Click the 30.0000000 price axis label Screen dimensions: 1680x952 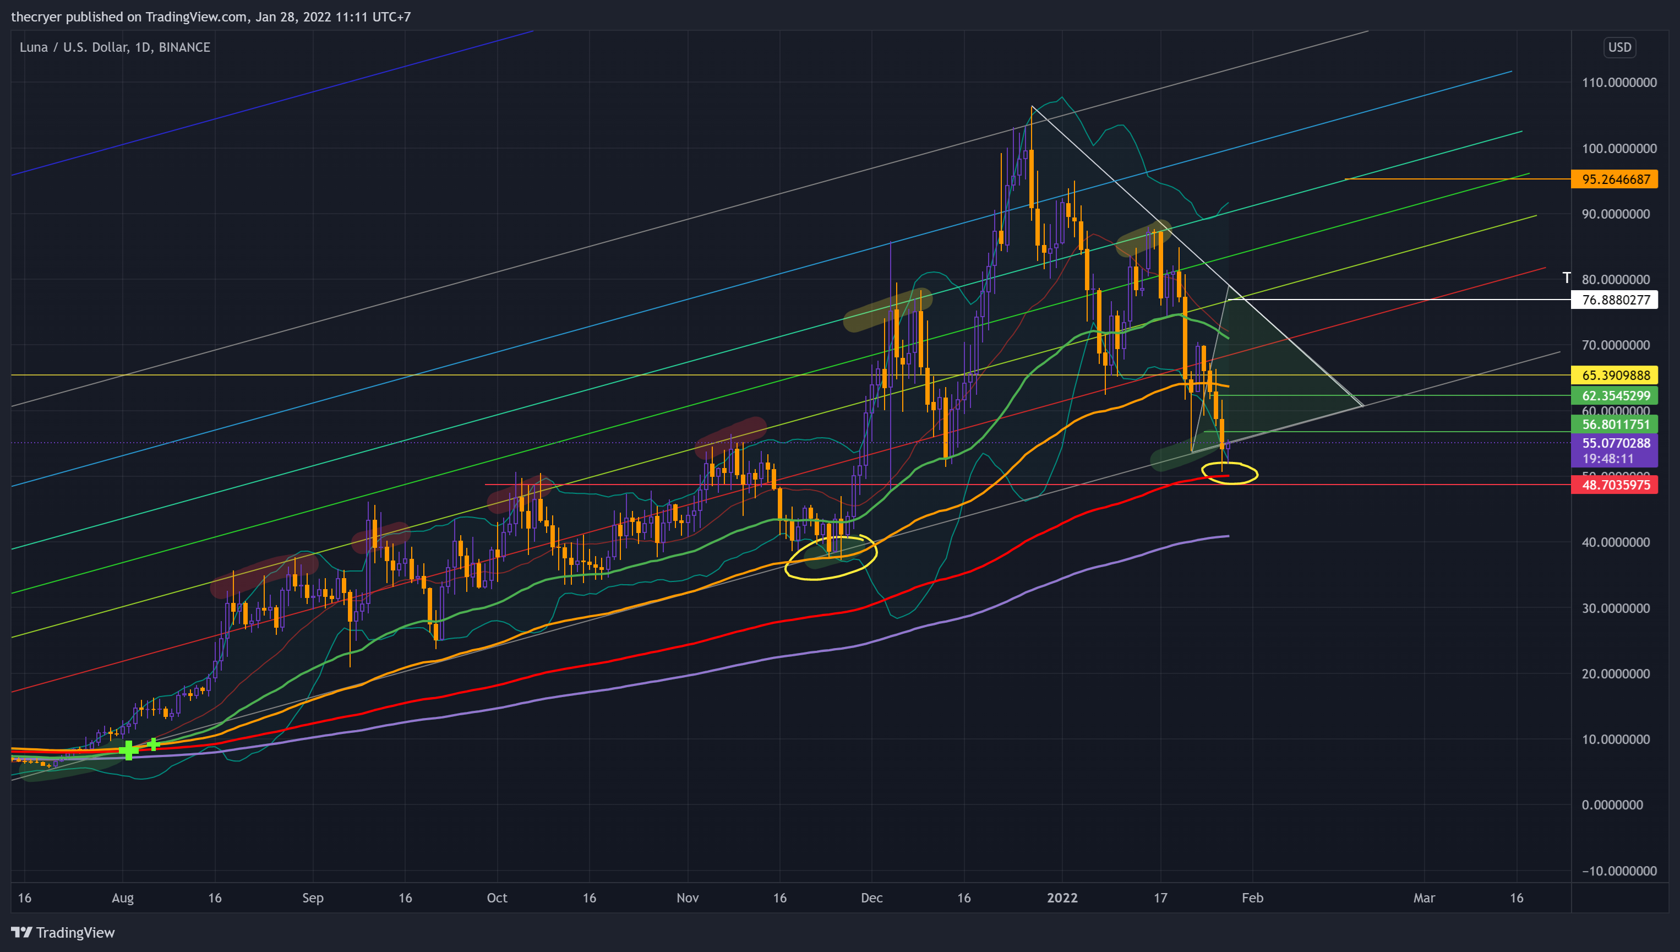point(1615,608)
